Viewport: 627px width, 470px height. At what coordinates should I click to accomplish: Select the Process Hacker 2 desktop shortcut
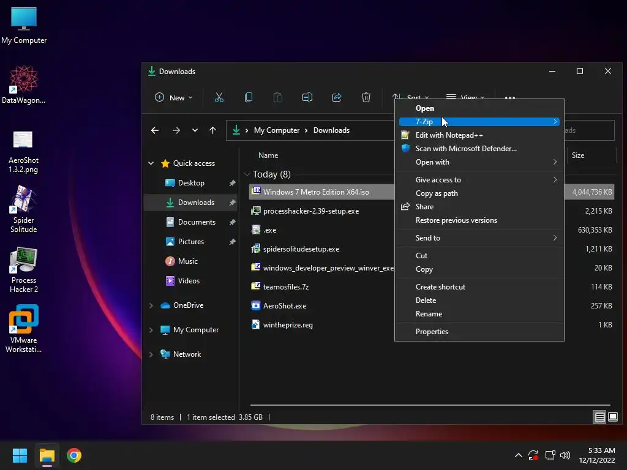(24, 270)
